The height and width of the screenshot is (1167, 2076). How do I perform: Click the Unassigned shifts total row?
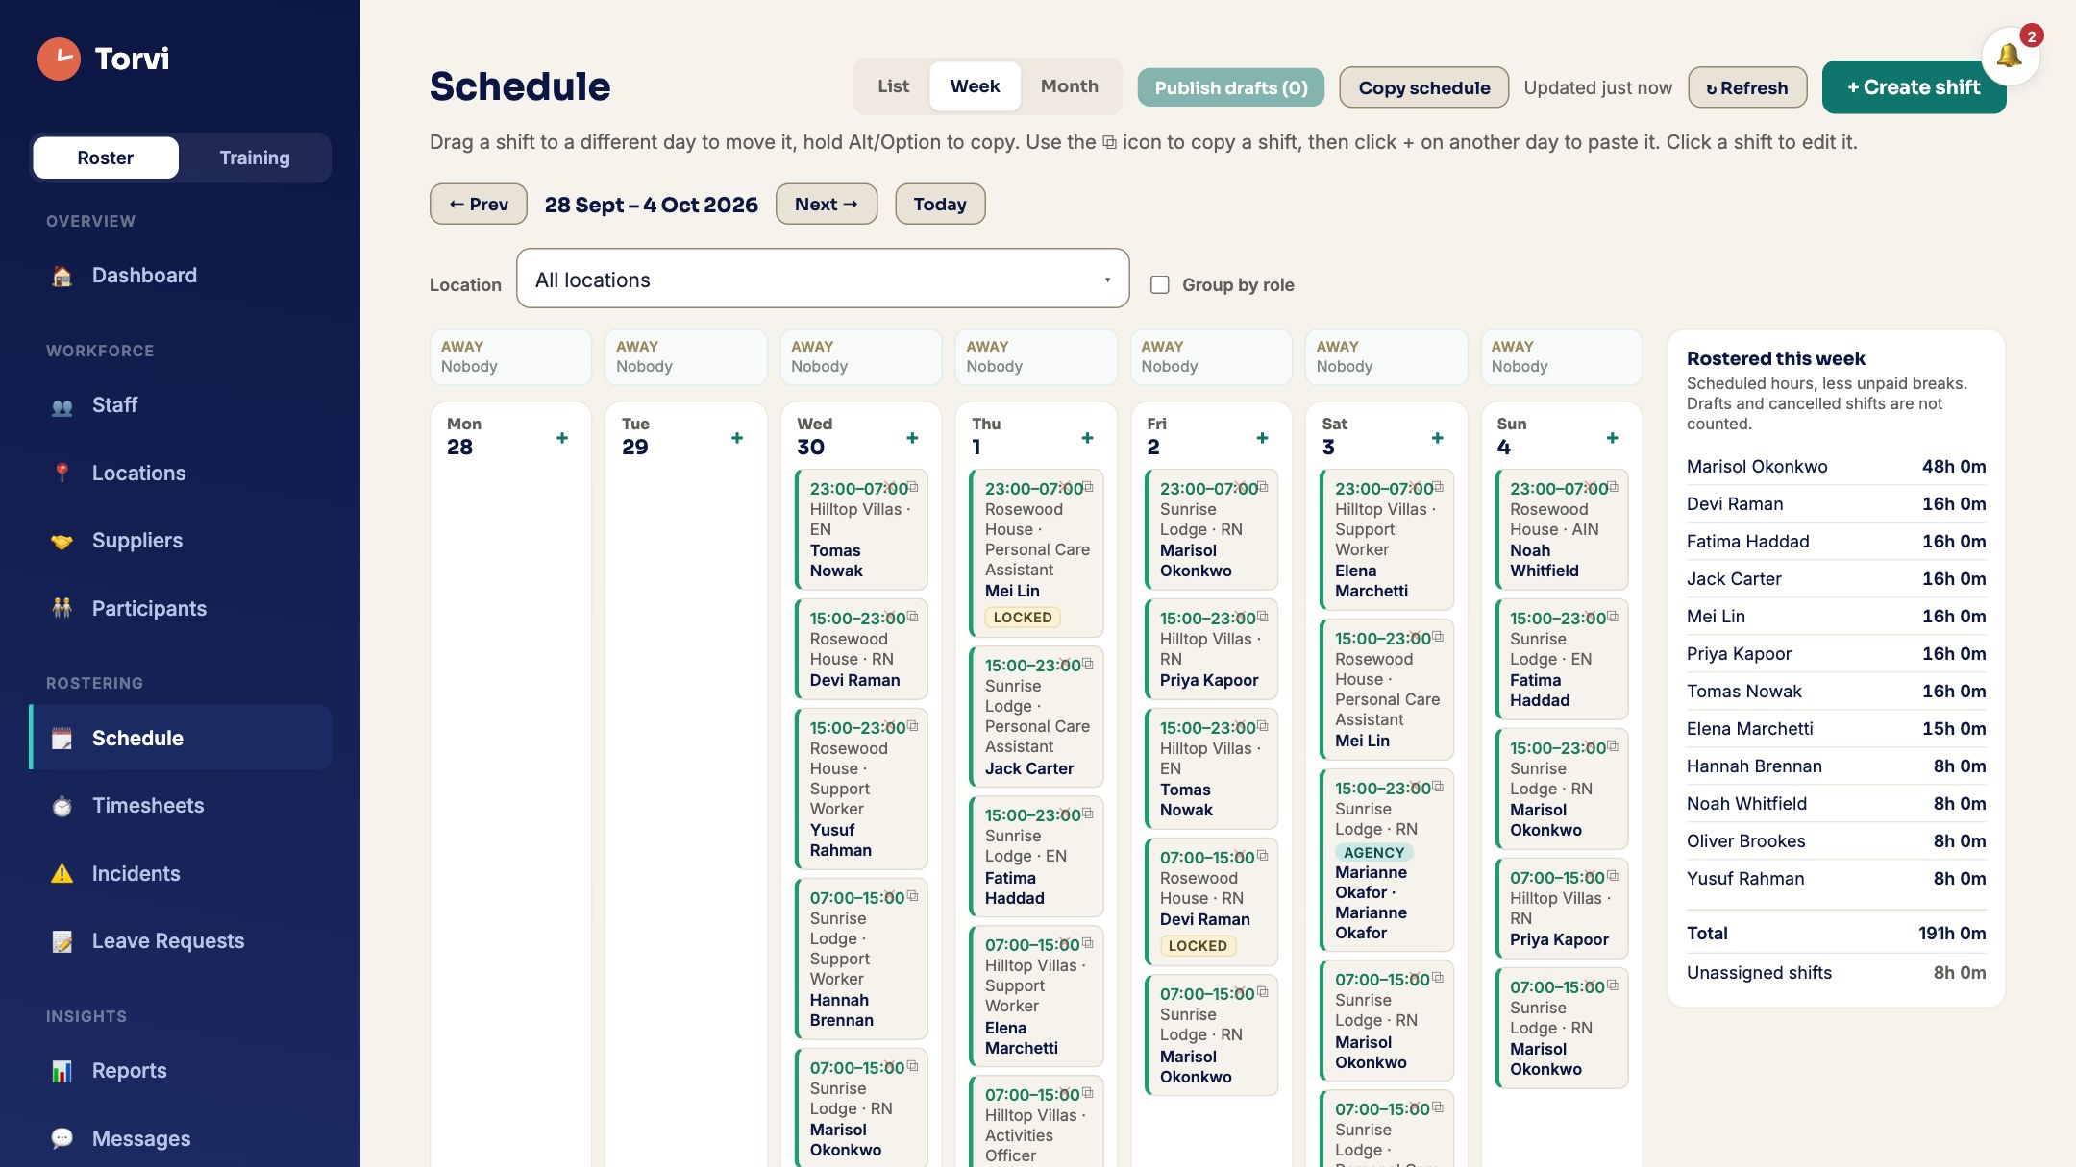1836,973
